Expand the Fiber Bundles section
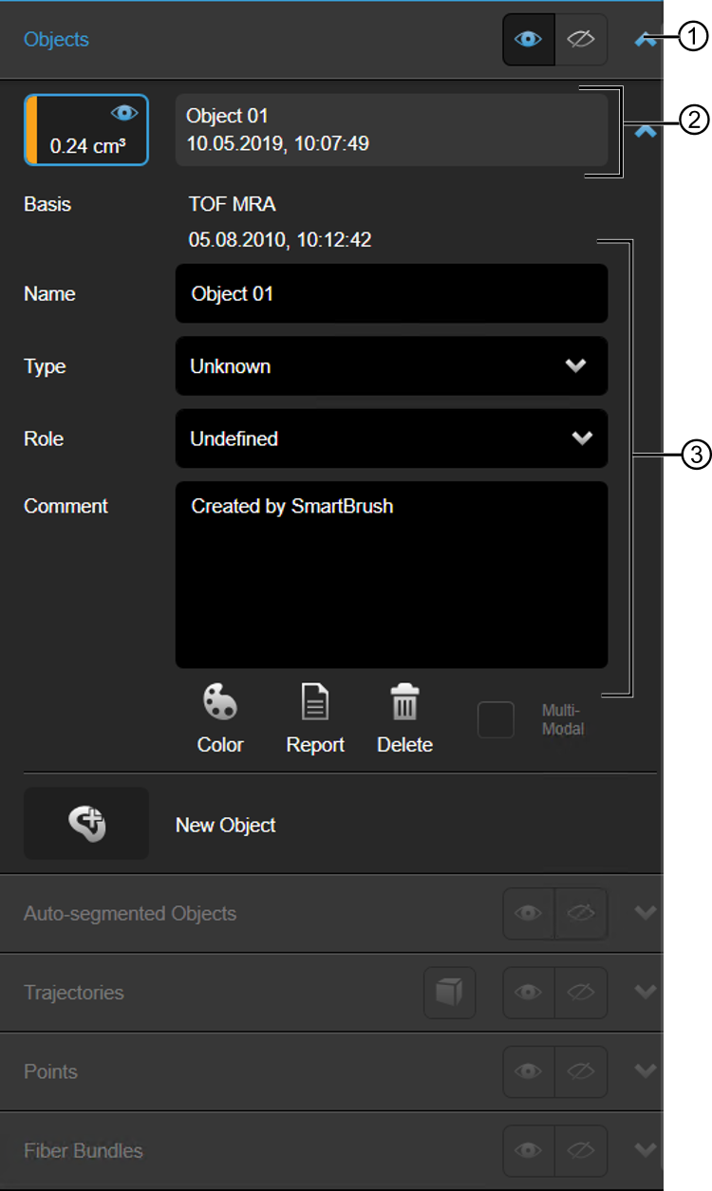This screenshot has width=712, height=1191. 646,1150
